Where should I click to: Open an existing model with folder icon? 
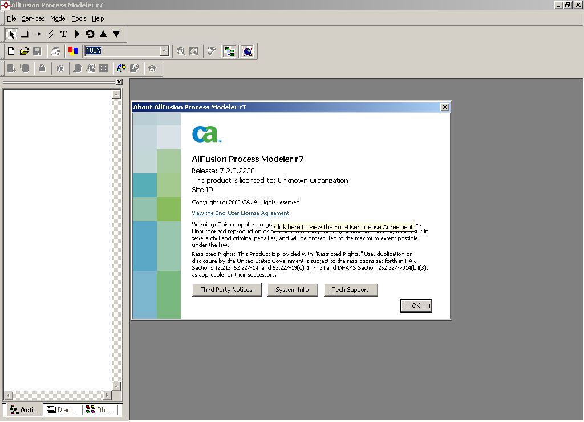point(24,51)
